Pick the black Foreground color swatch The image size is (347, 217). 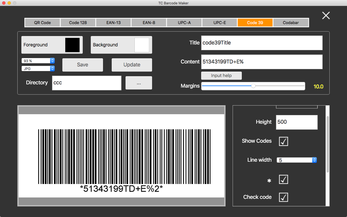(x=72, y=45)
